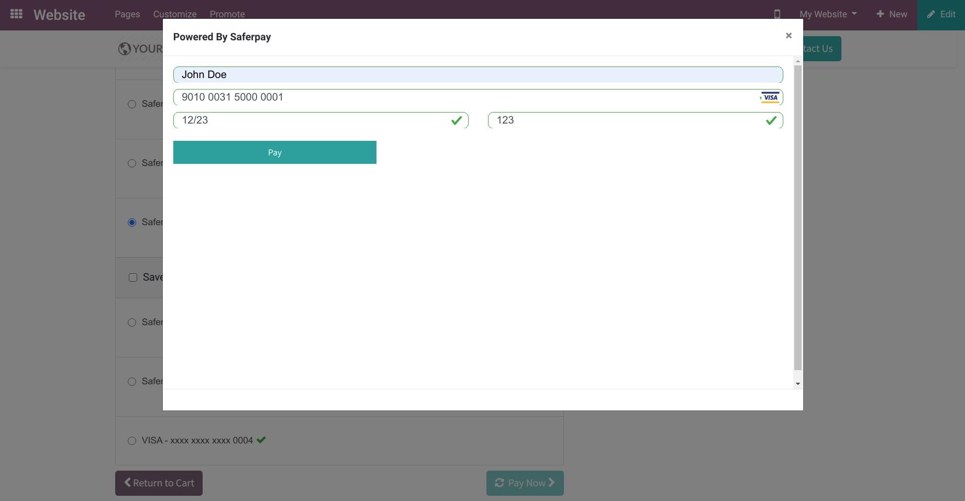Viewport: 965px width, 501px height.
Task: Click the expiry date green checkmark
Action: (x=457, y=120)
